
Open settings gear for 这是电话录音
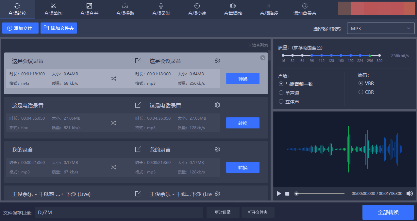(217, 105)
